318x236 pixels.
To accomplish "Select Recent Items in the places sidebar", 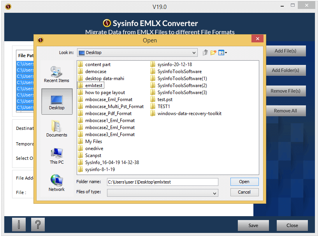I will pyautogui.click(x=56, y=74).
